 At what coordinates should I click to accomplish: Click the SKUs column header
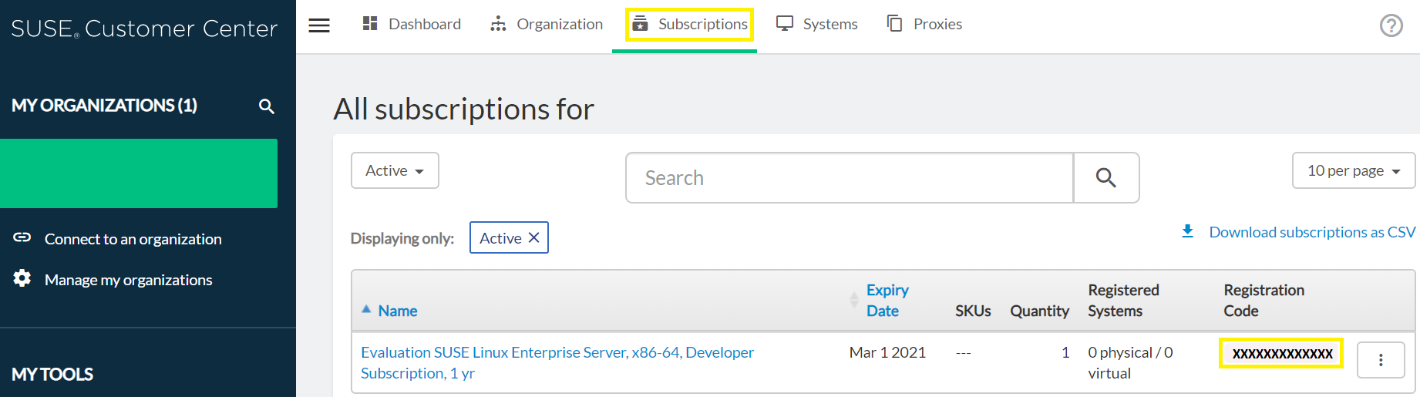[973, 311]
